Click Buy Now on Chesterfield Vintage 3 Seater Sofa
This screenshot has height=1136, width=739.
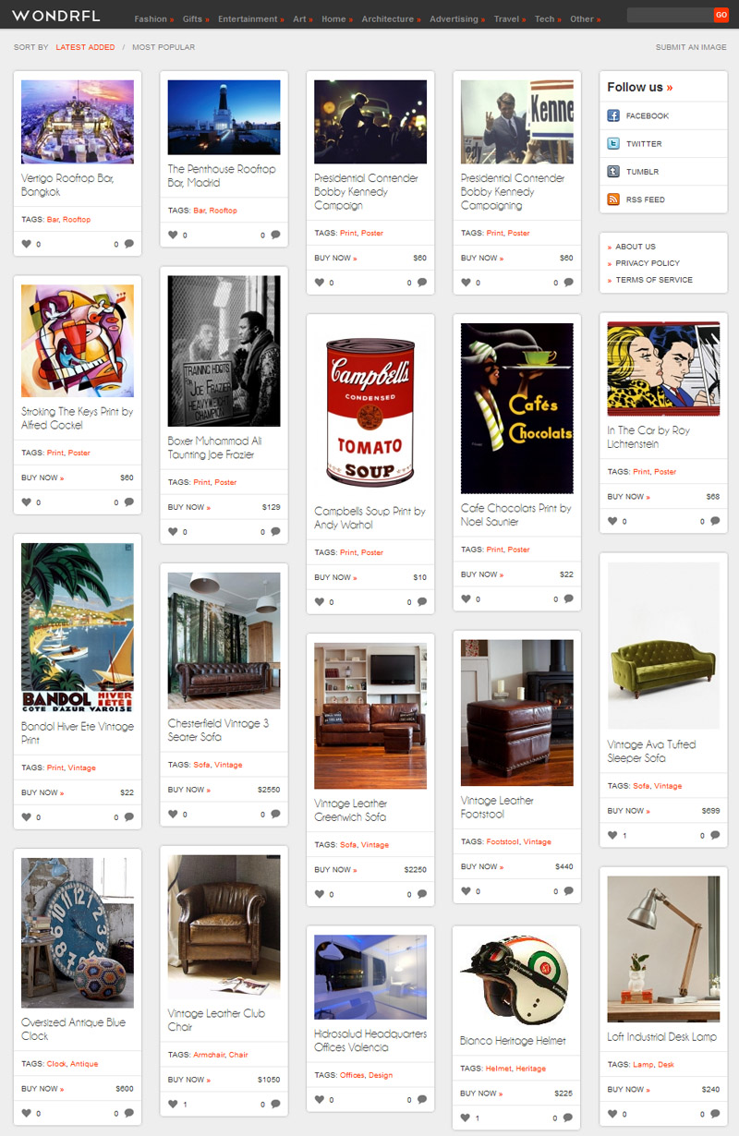tap(188, 790)
